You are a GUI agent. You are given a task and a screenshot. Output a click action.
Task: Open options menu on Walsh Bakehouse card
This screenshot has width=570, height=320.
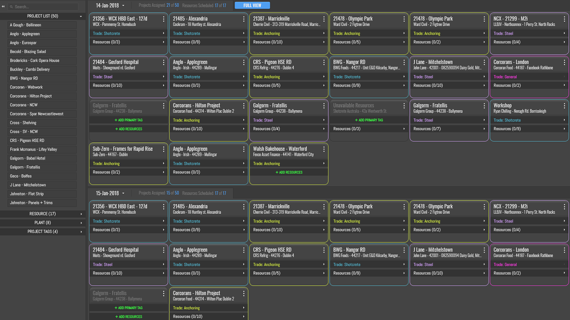(324, 149)
